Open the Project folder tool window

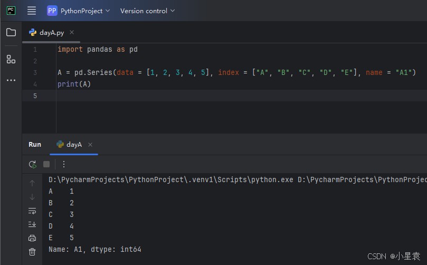click(11, 32)
